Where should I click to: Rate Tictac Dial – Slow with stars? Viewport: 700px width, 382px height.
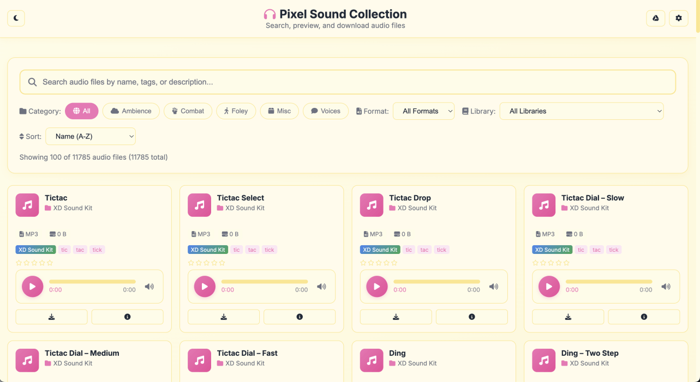[x=551, y=263]
